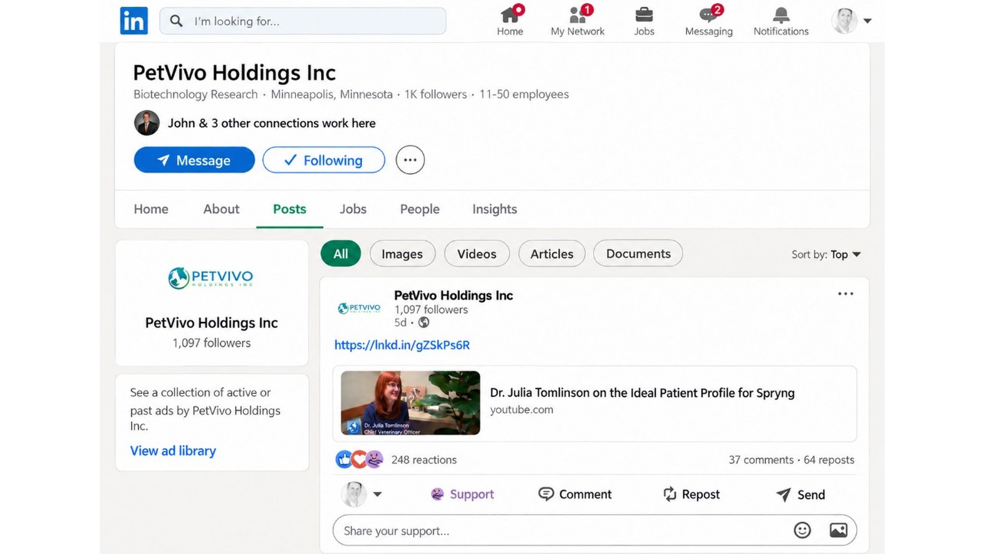The height and width of the screenshot is (554, 985).
Task: Open the Home icon in navigation
Action: (x=510, y=15)
